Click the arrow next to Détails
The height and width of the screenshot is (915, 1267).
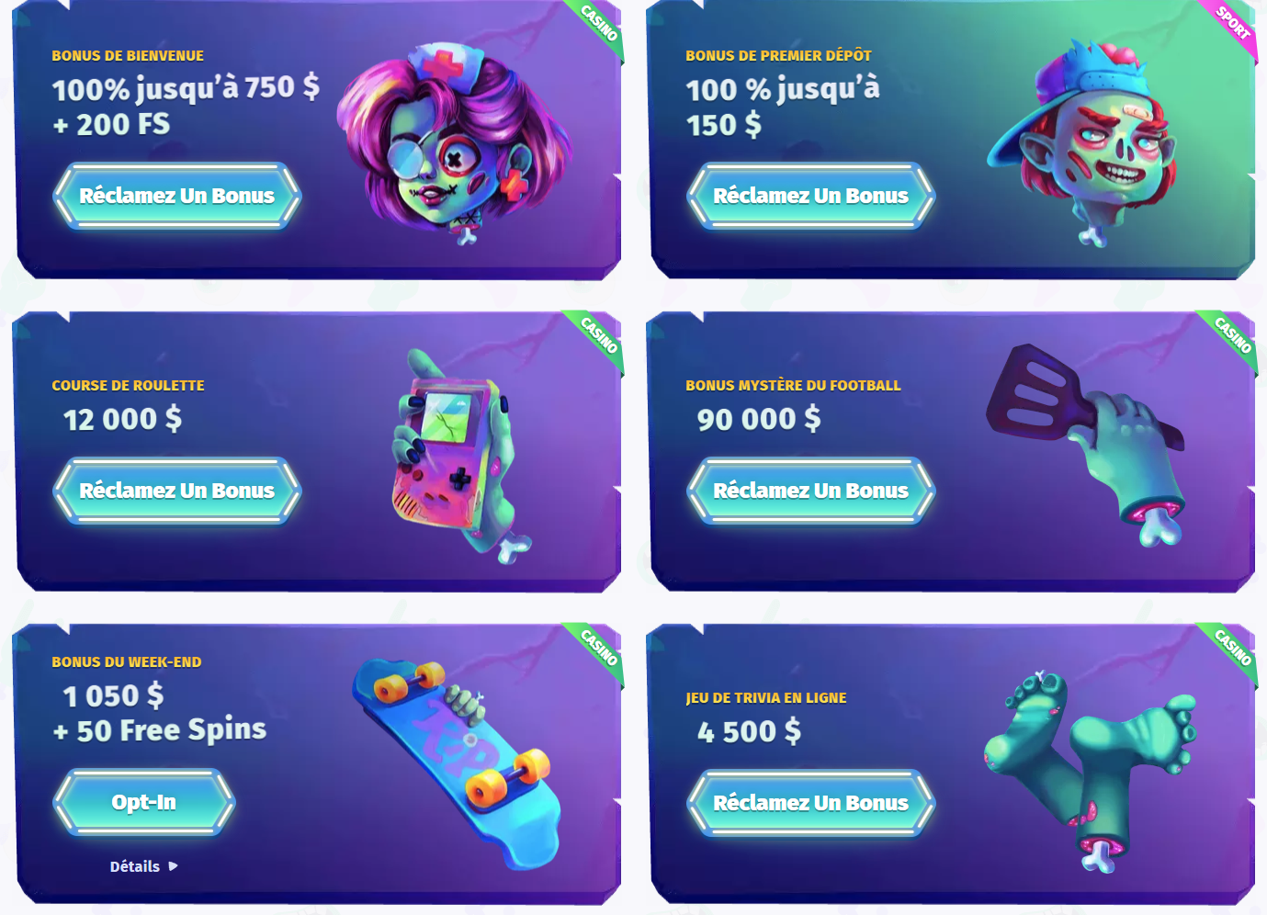tap(173, 866)
